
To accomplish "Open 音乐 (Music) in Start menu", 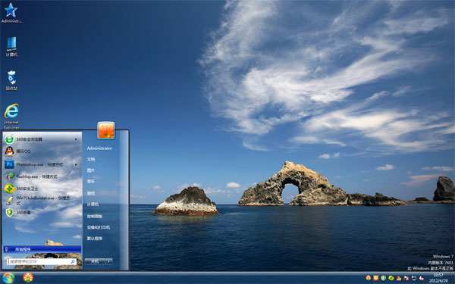I will [91, 182].
